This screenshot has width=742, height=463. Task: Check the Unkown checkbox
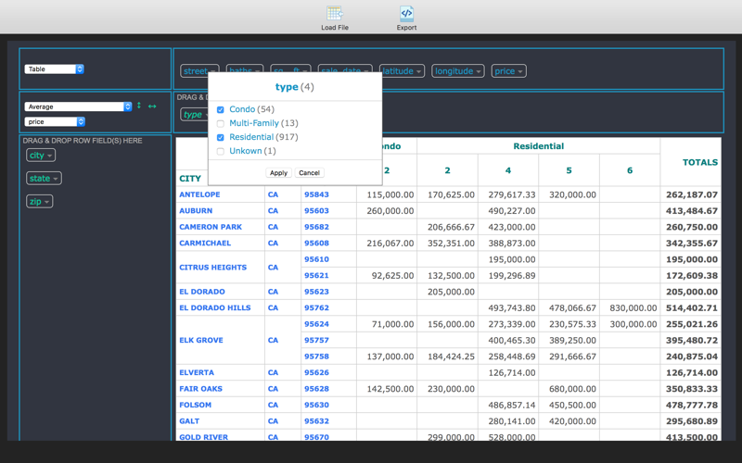(x=221, y=152)
